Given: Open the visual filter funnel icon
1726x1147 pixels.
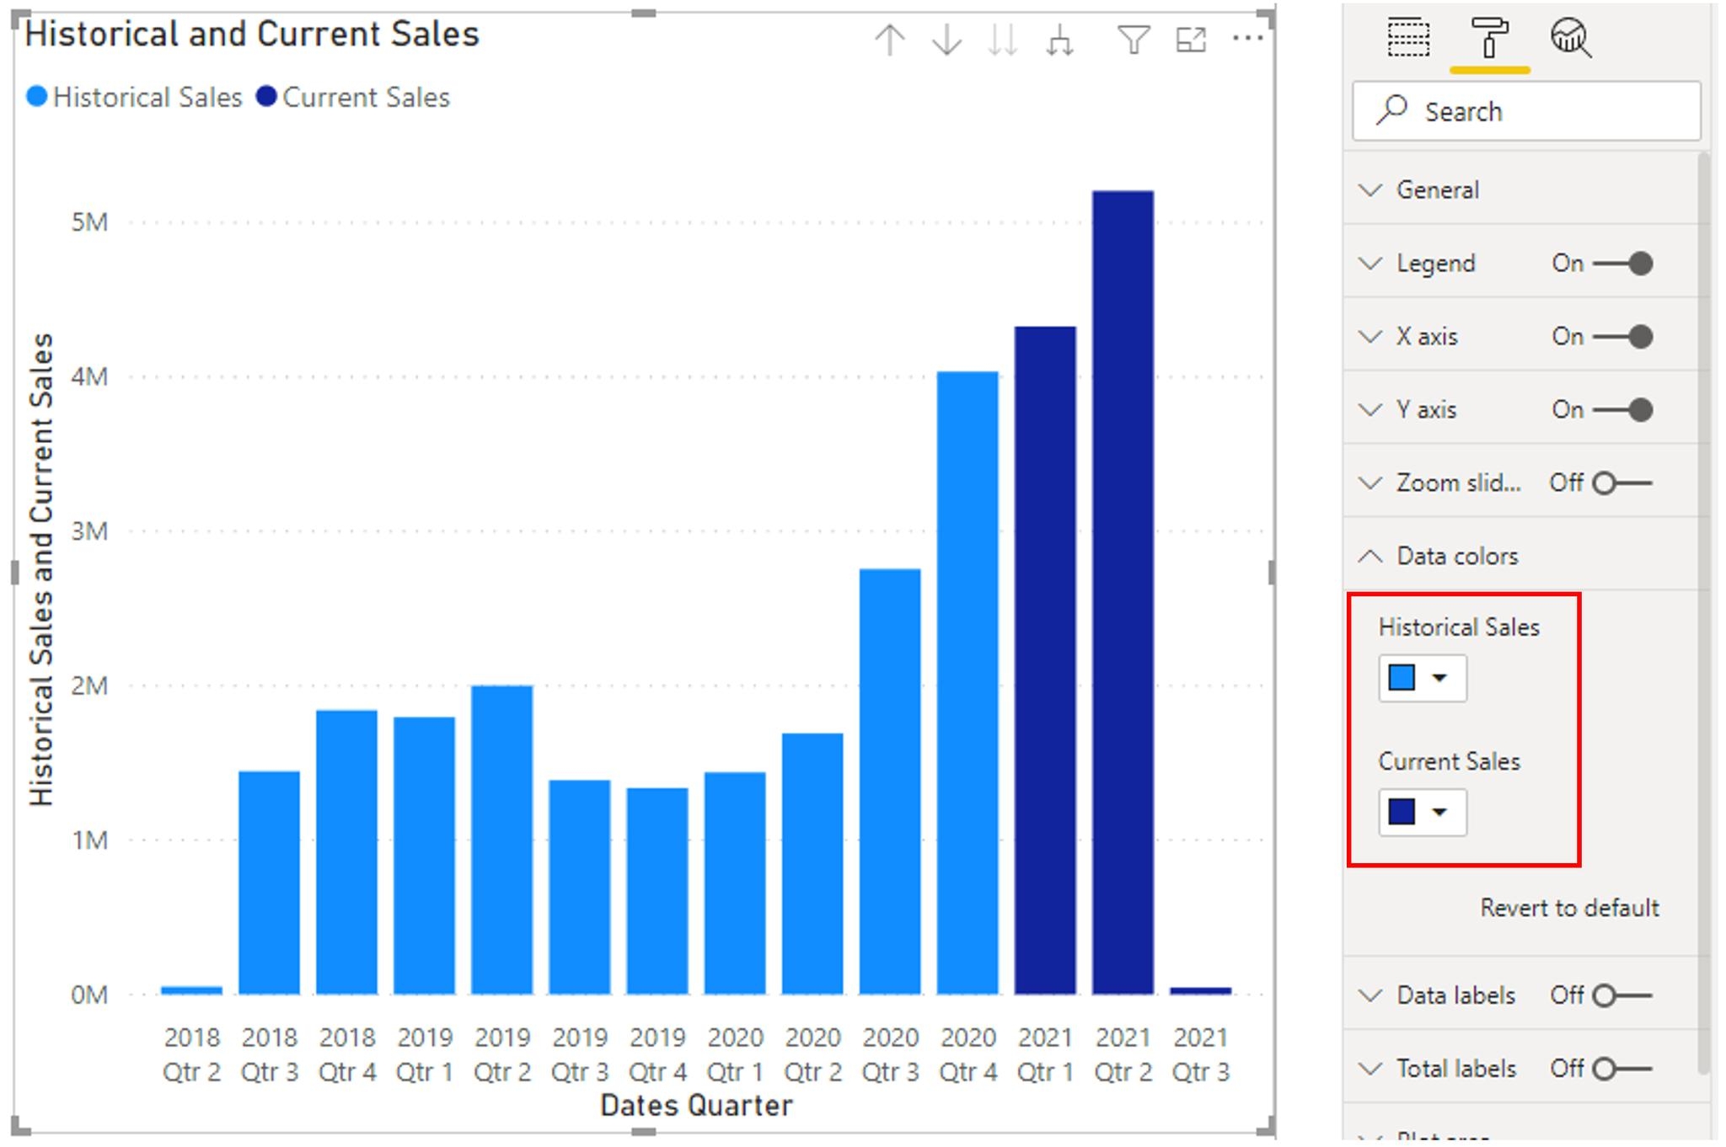Looking at the screenshot, I should click(1134, 40).
